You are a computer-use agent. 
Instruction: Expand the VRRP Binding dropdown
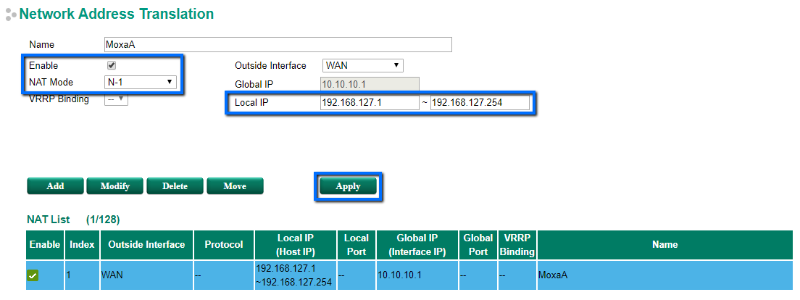click(116, 99)
